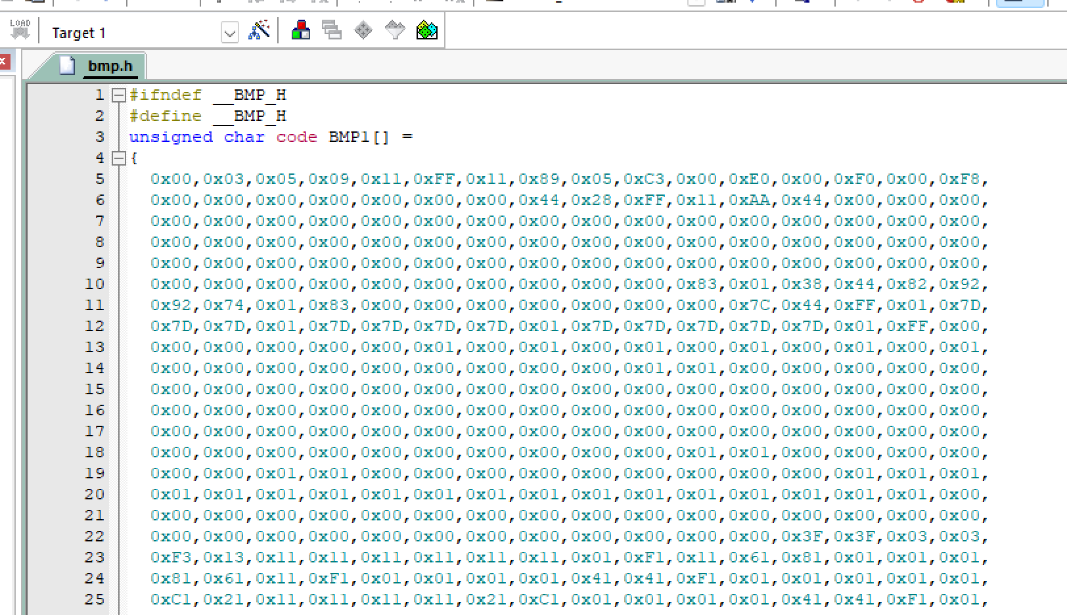Click the 'unsigned' keyword on line 3
The width and height of the screenshot is (1067, 615).
click(171, 137)
